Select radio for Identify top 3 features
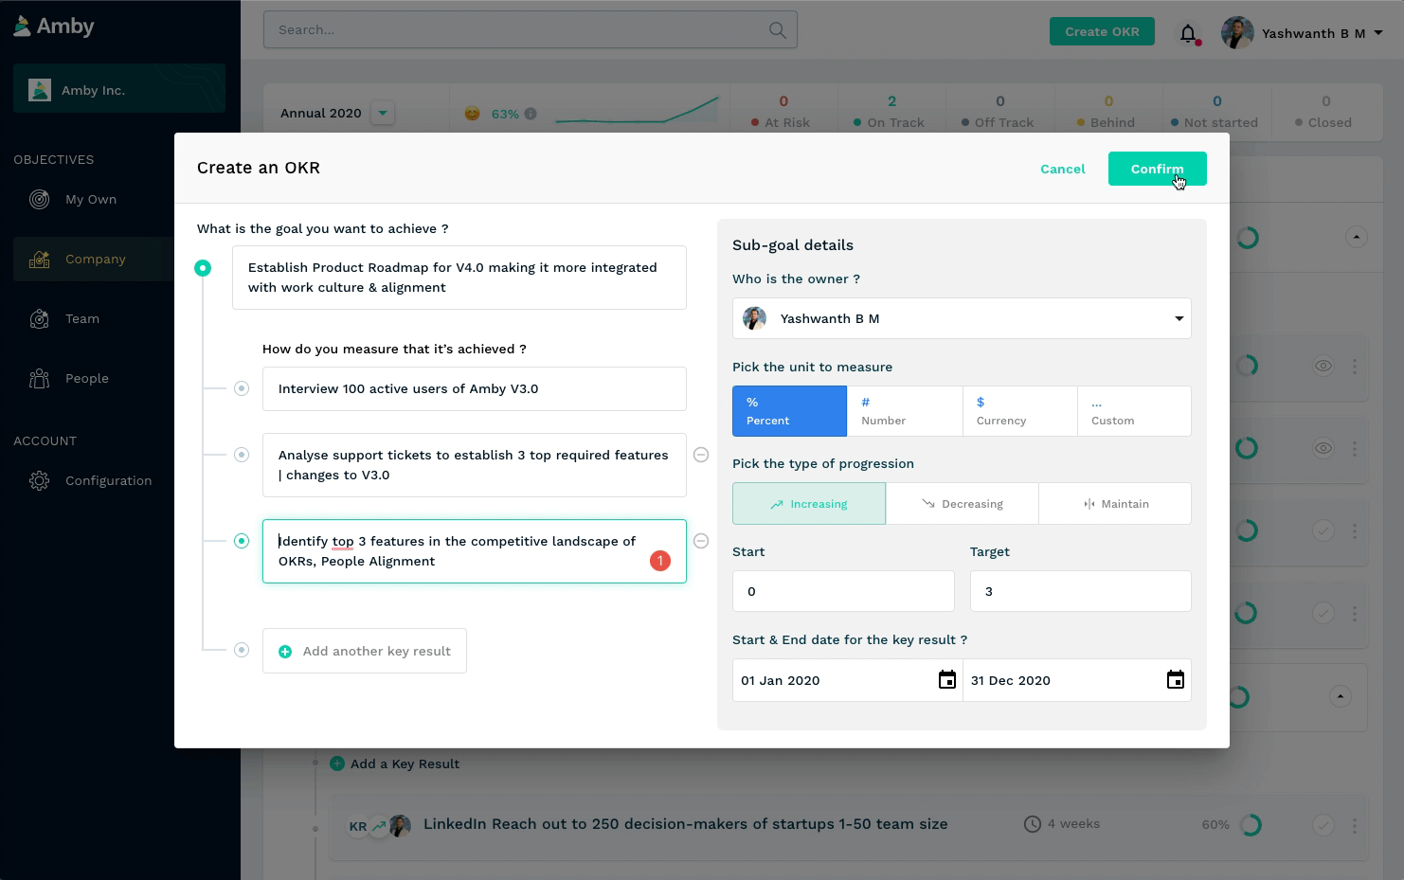This screenshot has width=1404, height=880. pyautogui.click(x=242, y=541)
